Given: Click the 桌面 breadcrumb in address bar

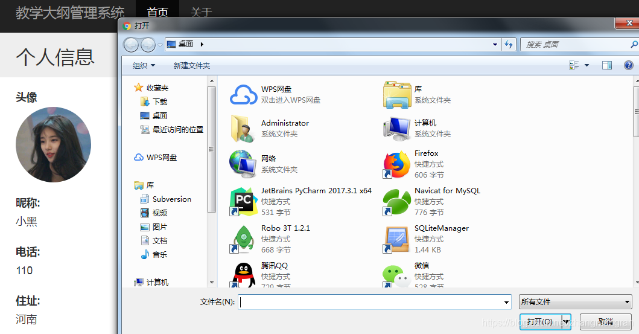Looking at the screenshot, I should (x=186, y=44).
